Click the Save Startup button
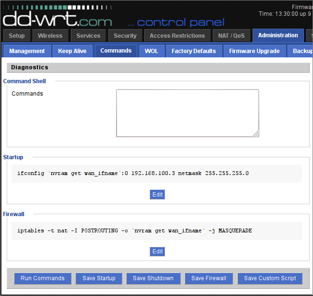This screenshot has width=313, height=296. tap(99, 278)
